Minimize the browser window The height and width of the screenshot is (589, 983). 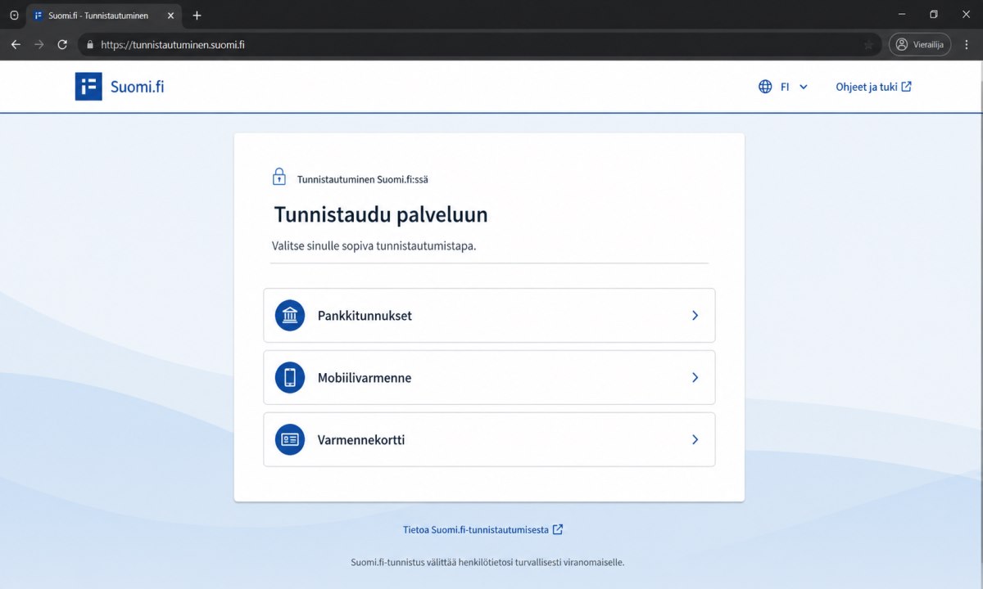pyautogui.click(x=902, y=14)
